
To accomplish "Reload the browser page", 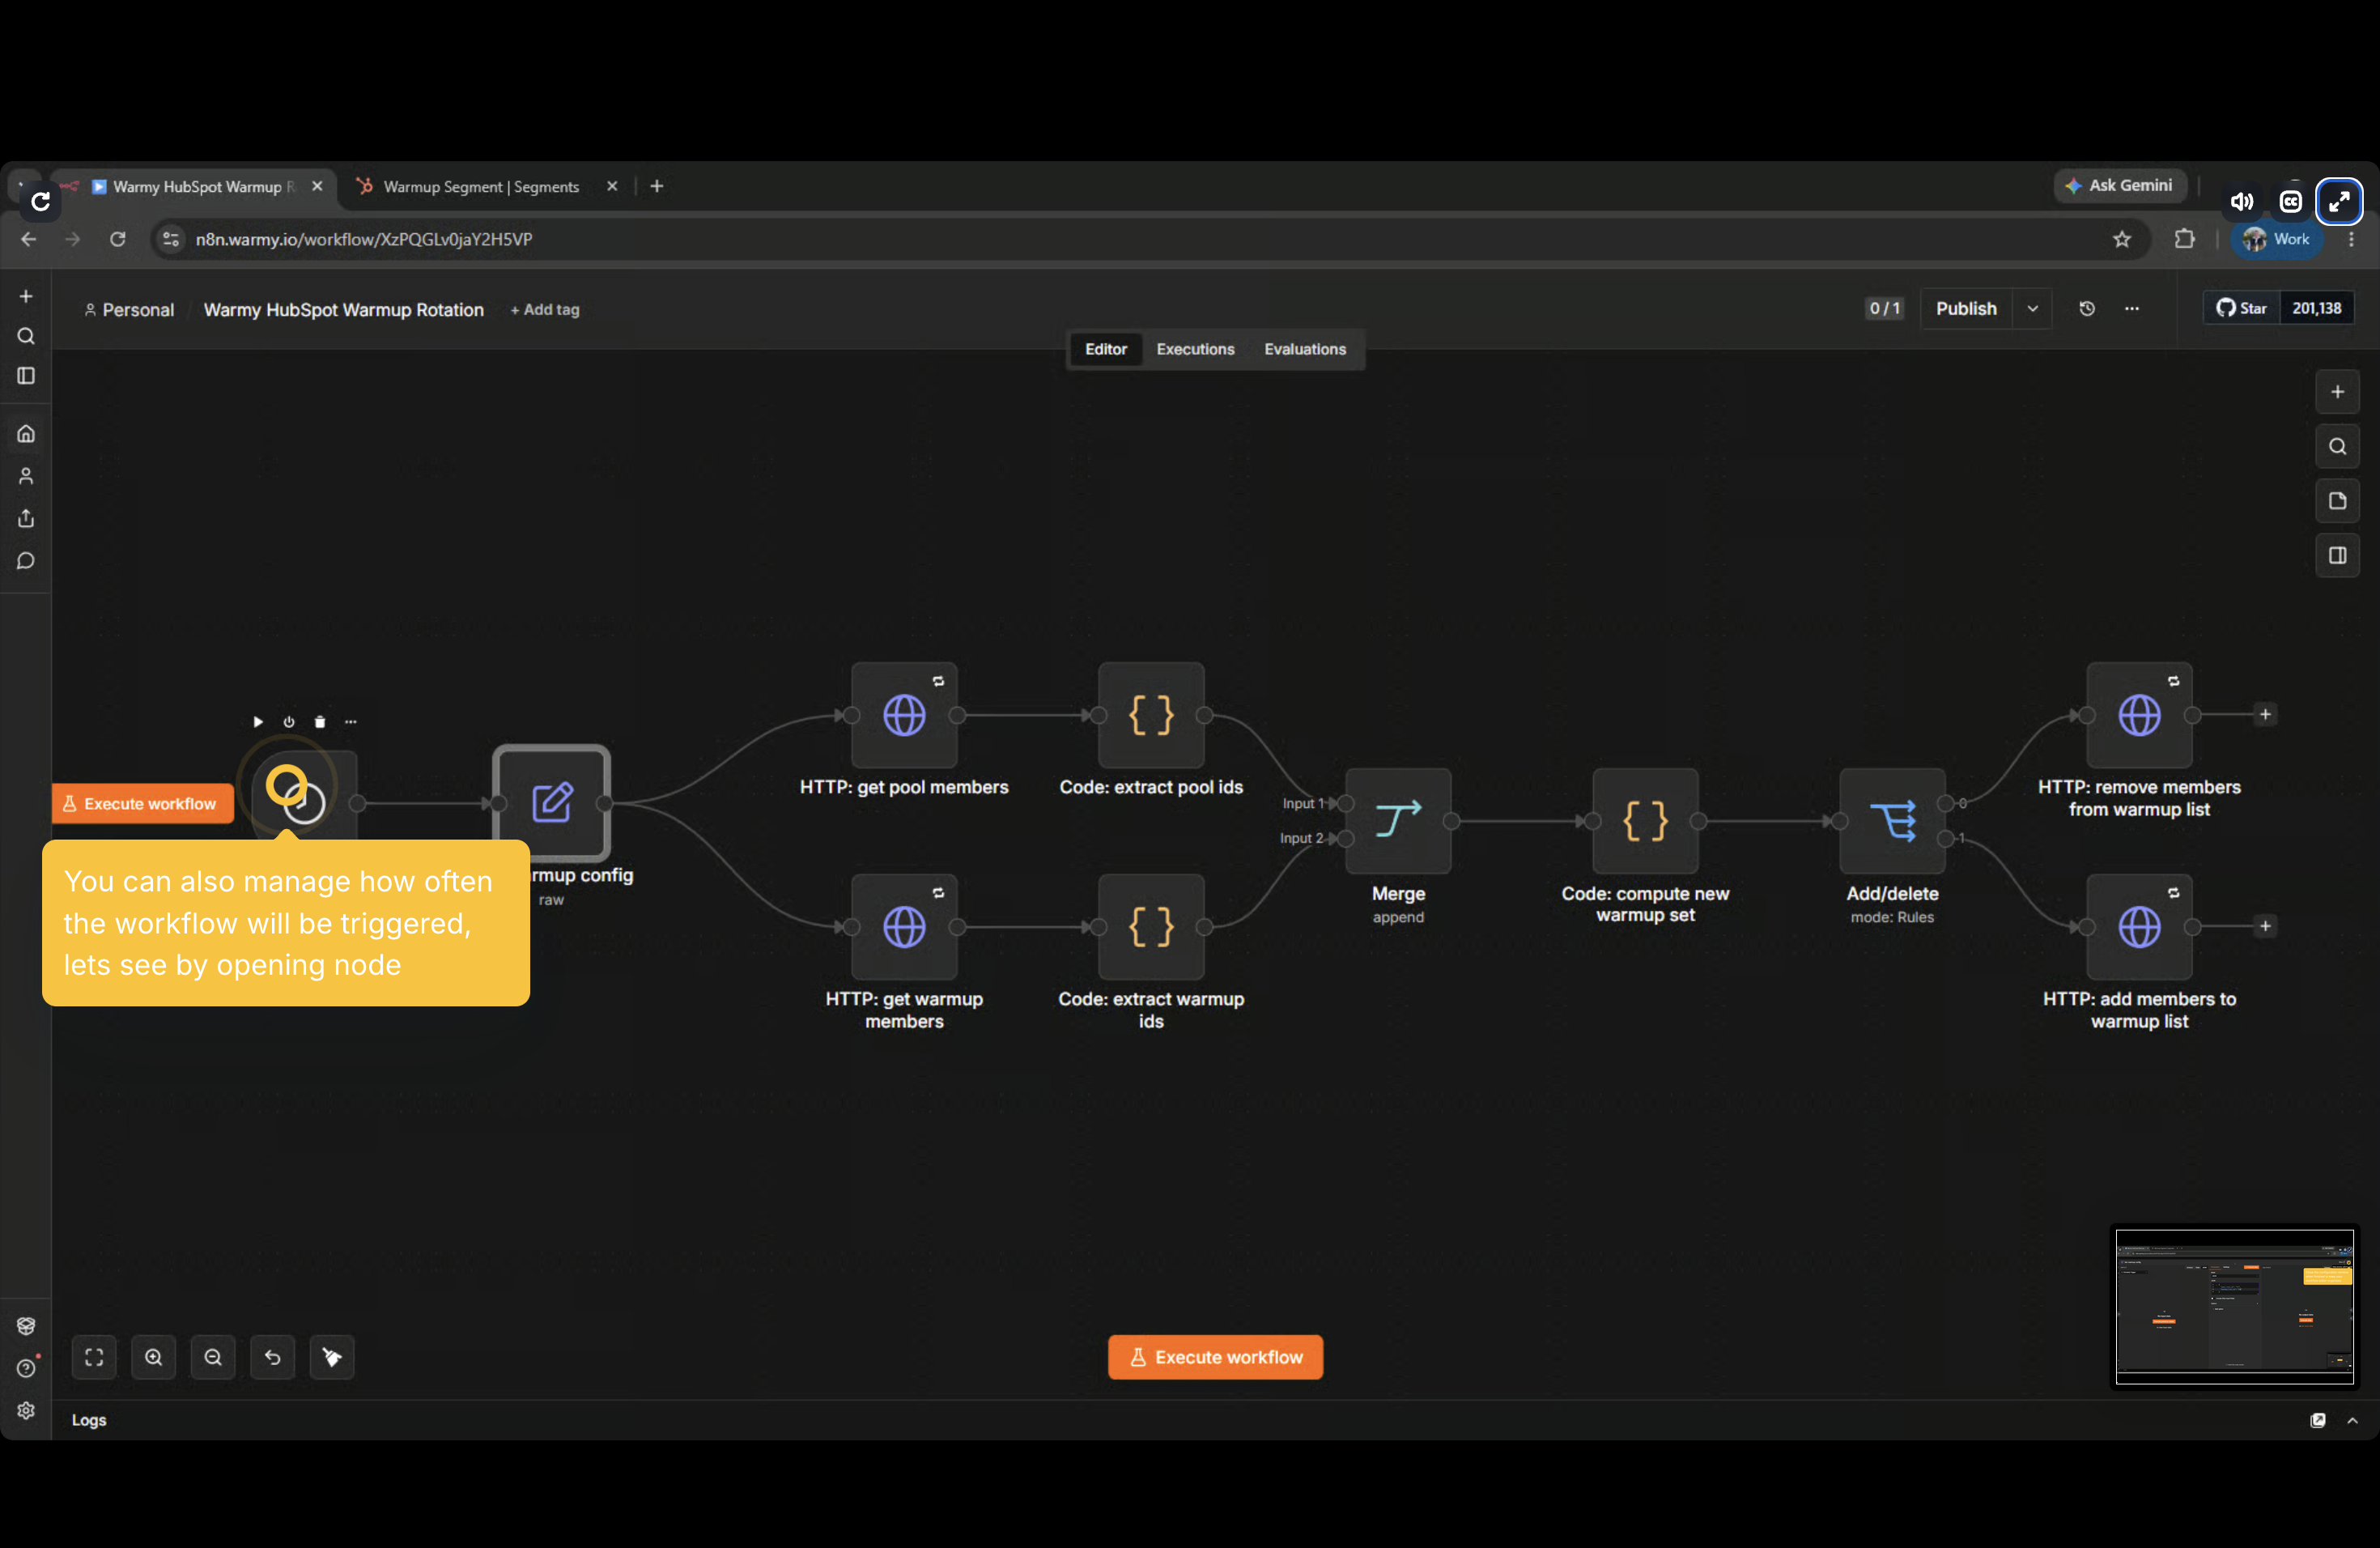I will pyautogui.click(x=118, y=239).
